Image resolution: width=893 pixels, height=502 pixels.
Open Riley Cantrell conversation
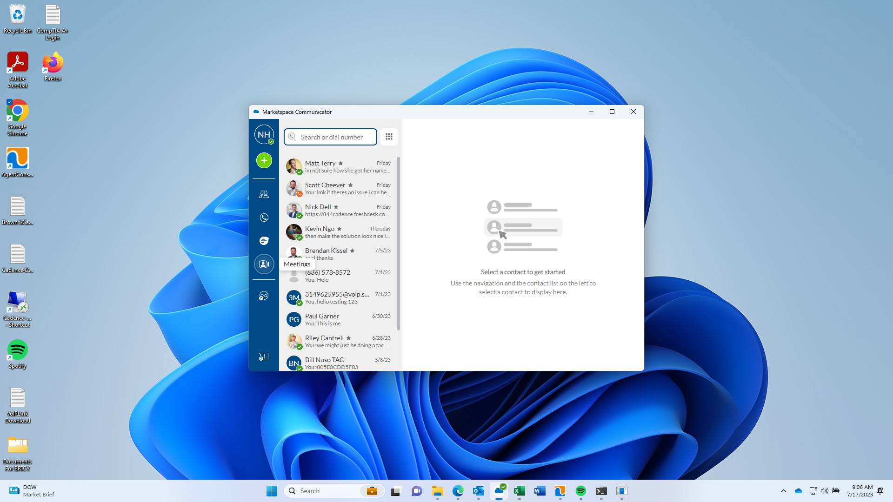pos(339,341)
